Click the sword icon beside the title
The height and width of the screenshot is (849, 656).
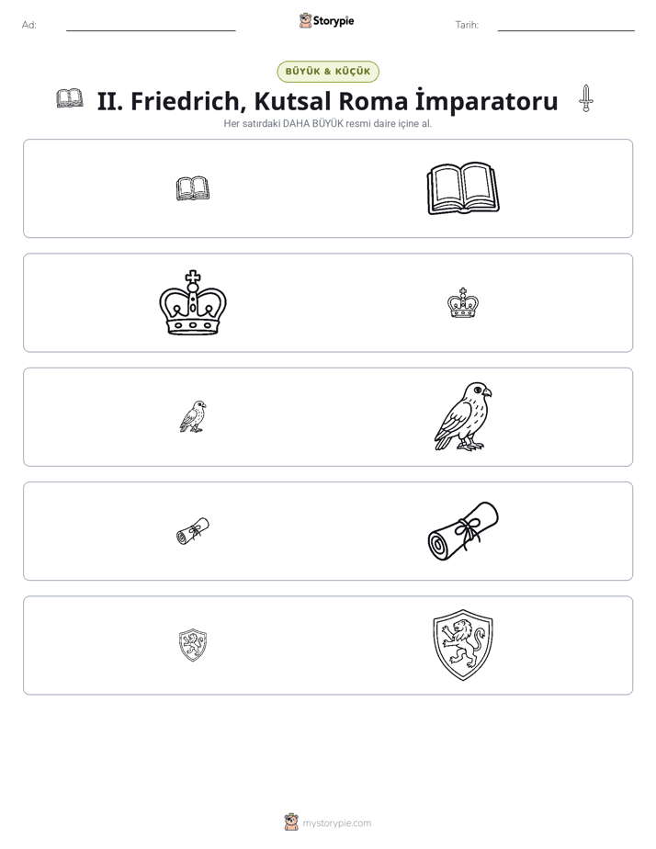585,98
